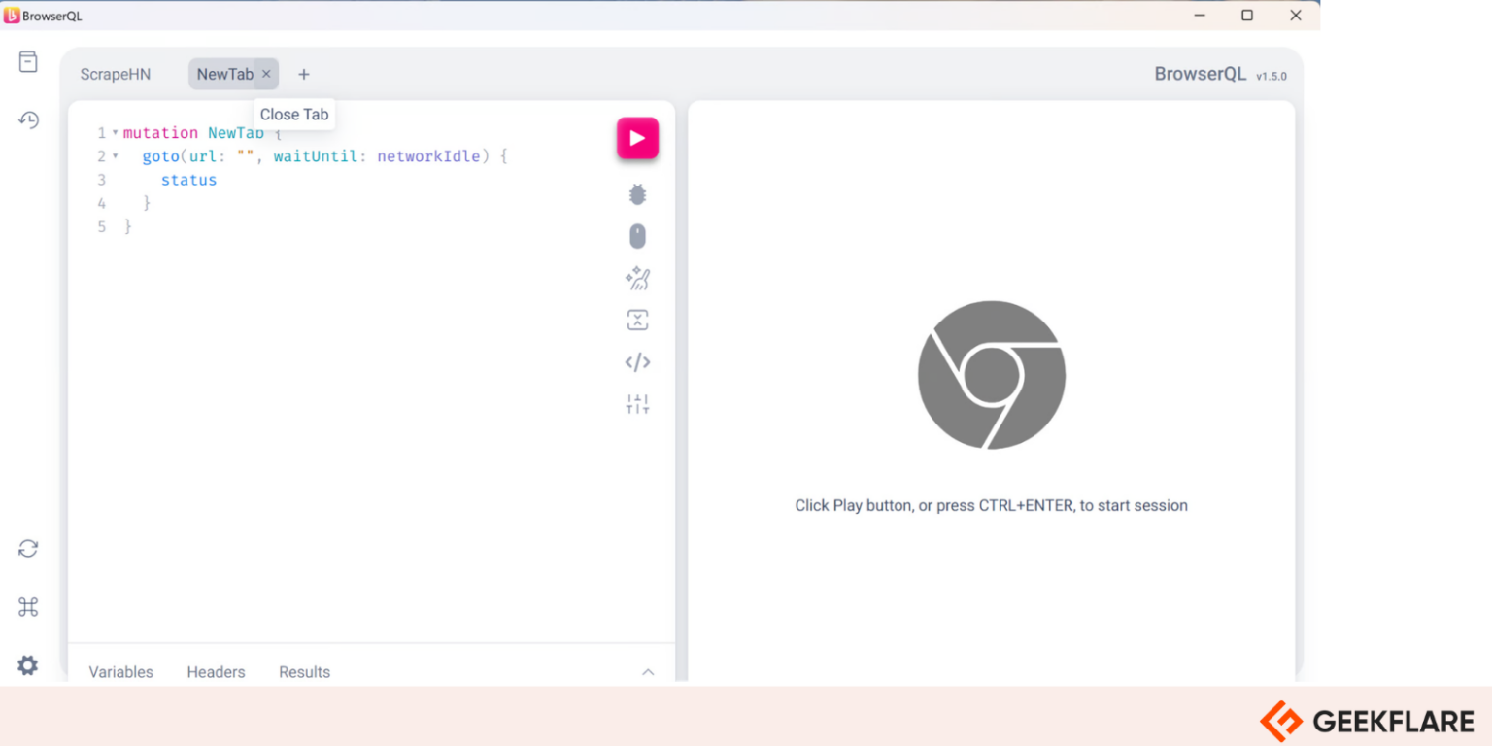Click the 'status' field in the editor
This screenshot has width=1492, height=746.
tap(189, 180)
